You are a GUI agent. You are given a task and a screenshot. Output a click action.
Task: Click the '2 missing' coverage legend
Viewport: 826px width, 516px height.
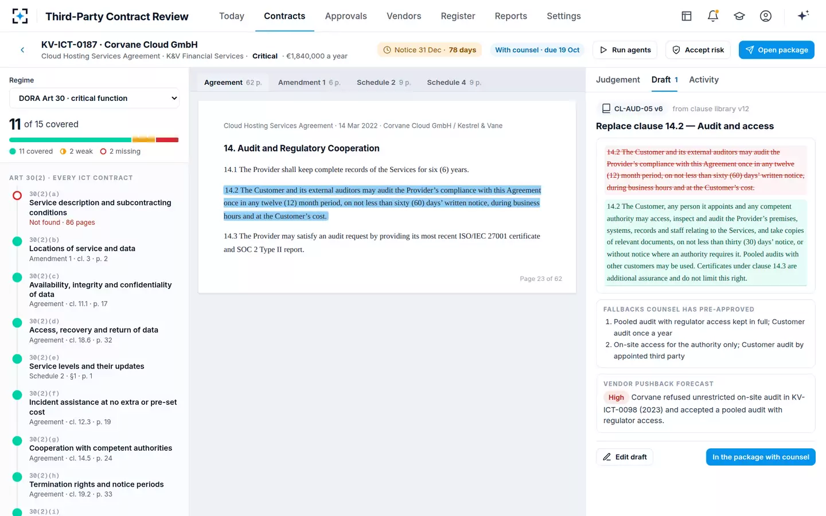(120, 151)
